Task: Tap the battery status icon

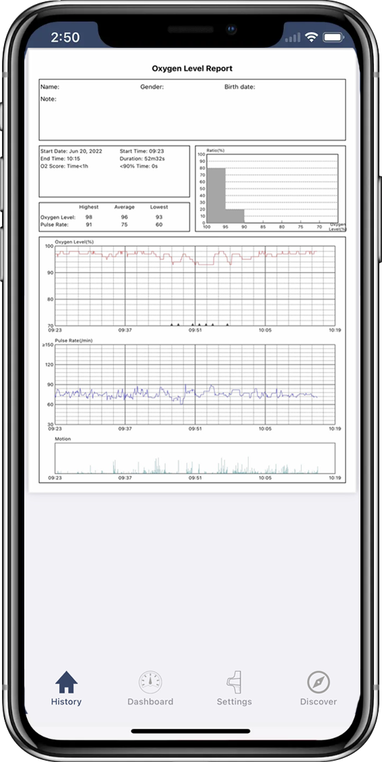Action: [x=333, y=38]
